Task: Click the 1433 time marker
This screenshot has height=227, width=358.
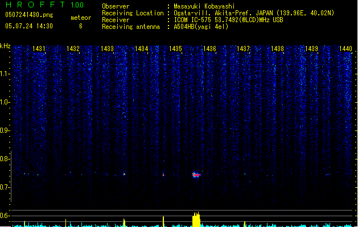Action: (x=107, y=49)
